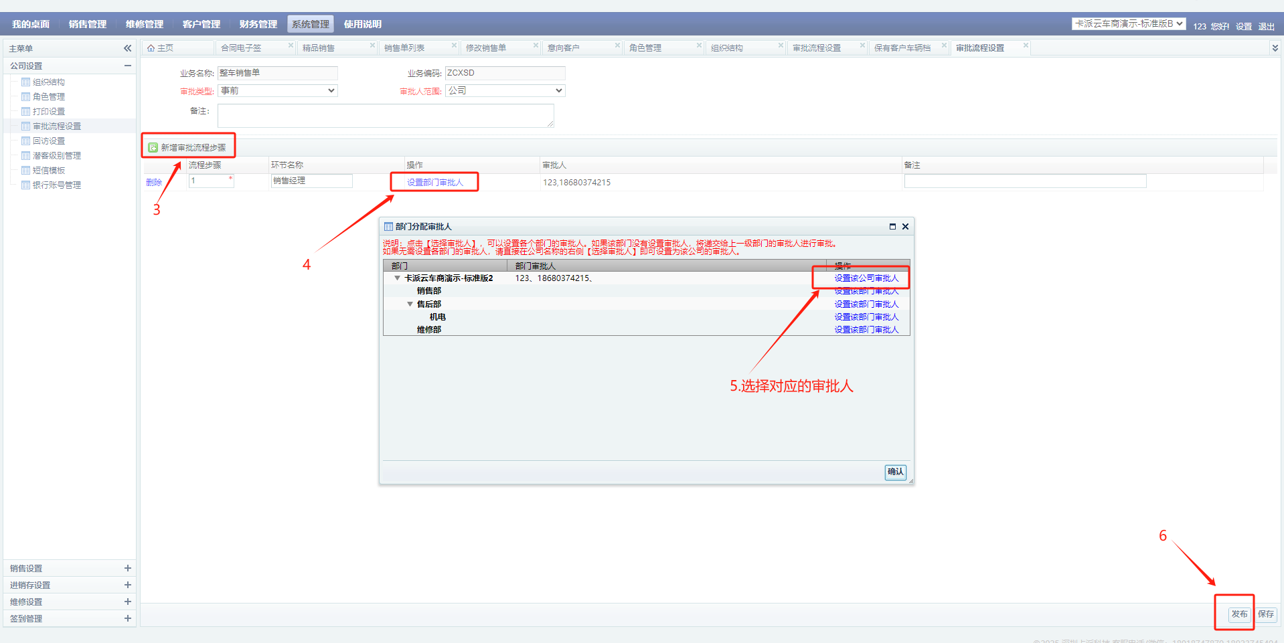
Task: Maximize the 部门分配审批人 dialog
Action: [892, 227]
